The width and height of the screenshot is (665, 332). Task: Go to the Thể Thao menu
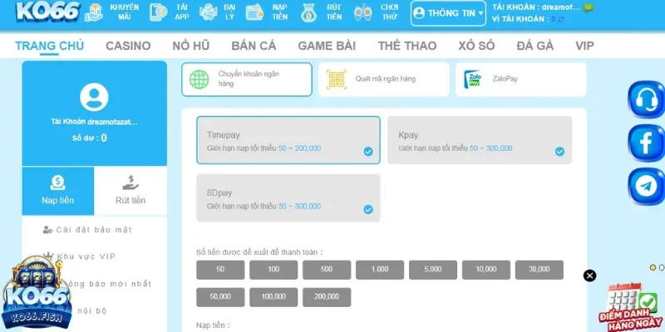(x=406, y=46)
